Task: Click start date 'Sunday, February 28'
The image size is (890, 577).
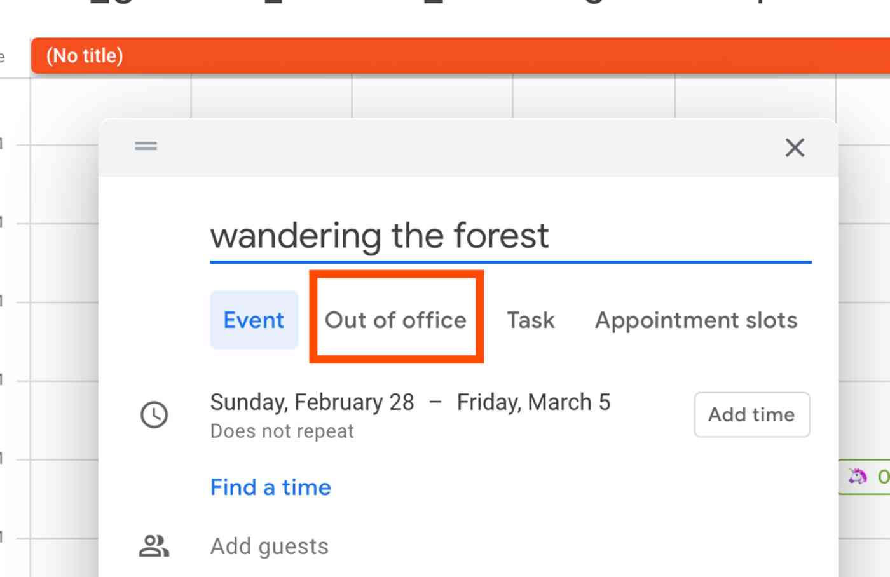Action: (311, 402)
